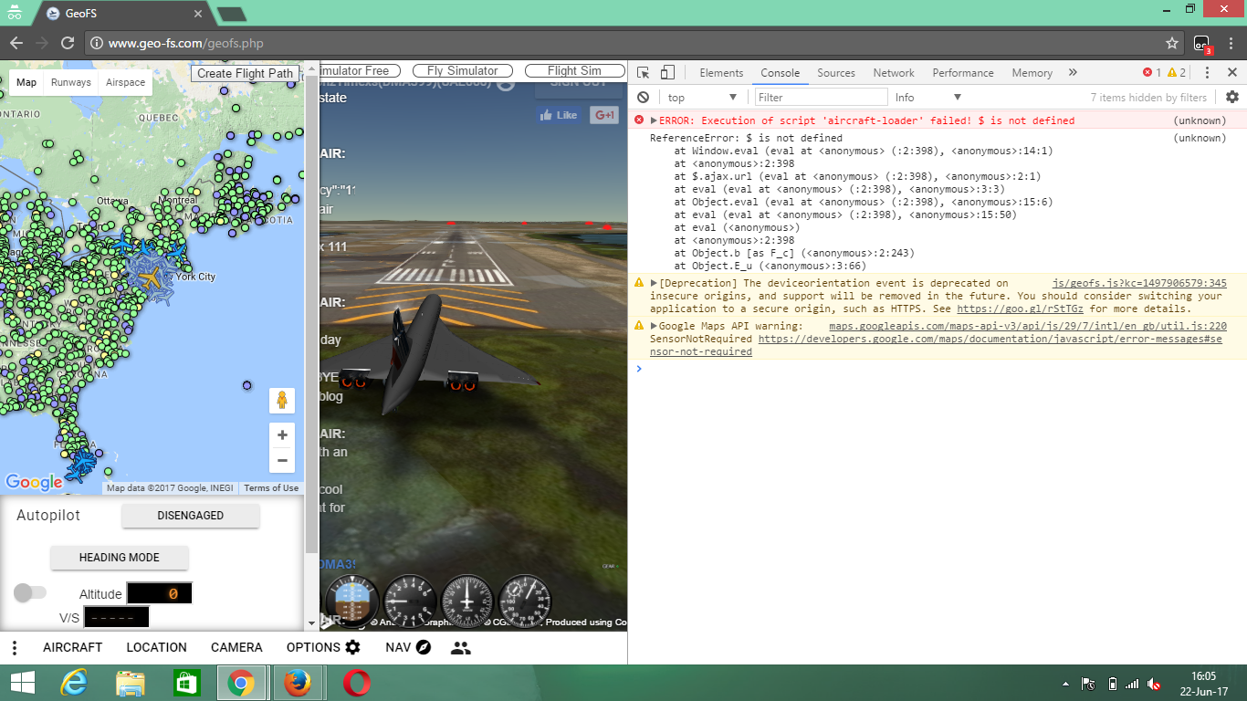Screen dimensions: 1247x701
Task: Toggle the Altitude autopilot switch
Action: (x=30, y=592)
